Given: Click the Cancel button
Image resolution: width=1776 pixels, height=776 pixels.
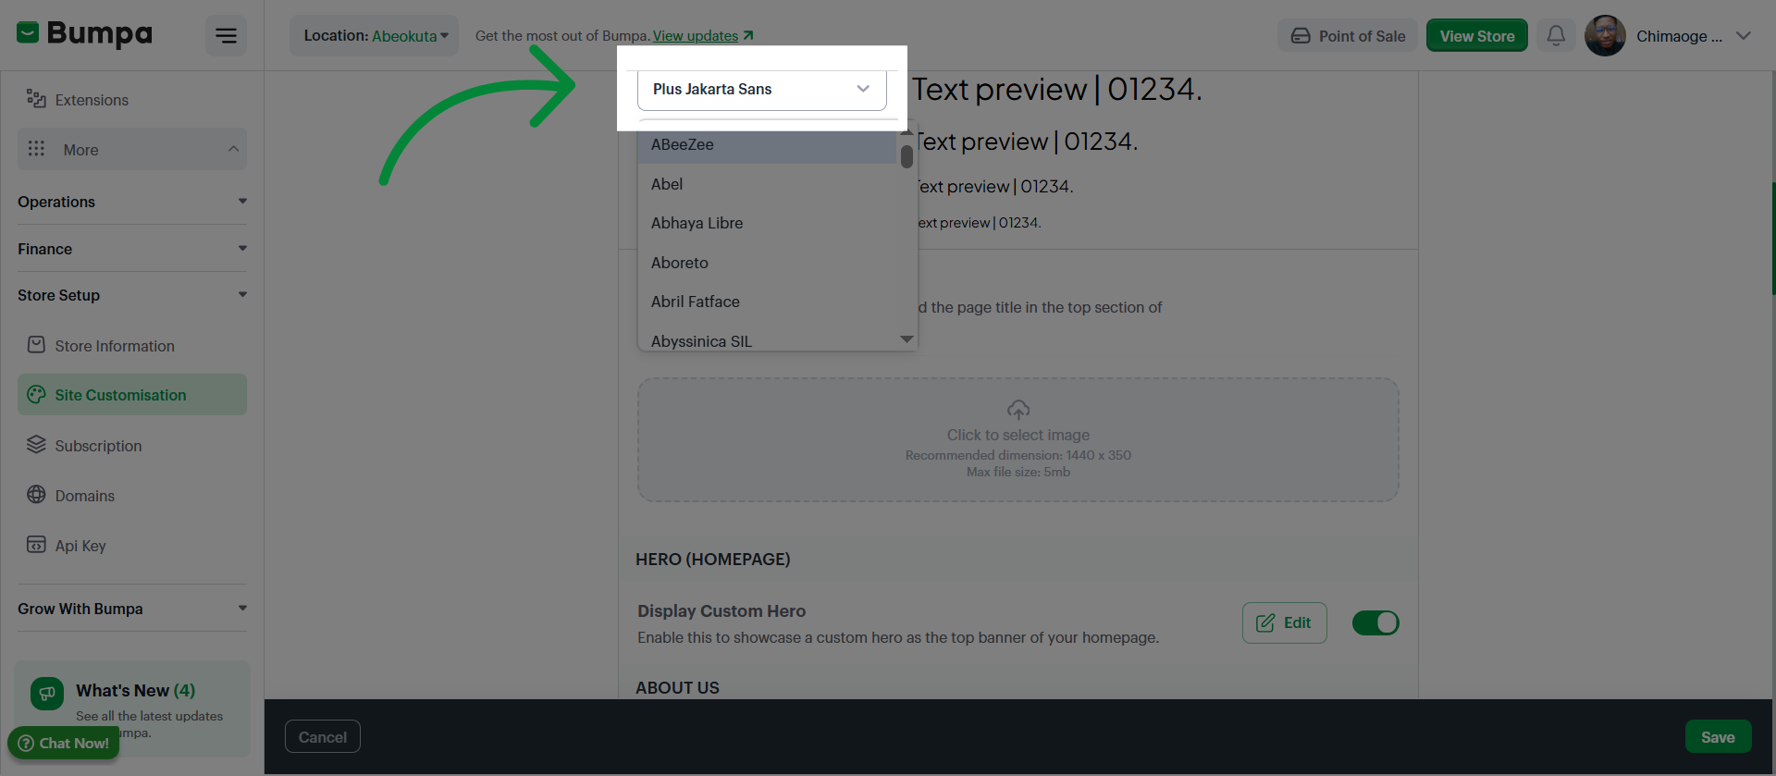Looking at the screenshot, I should 323,736.
